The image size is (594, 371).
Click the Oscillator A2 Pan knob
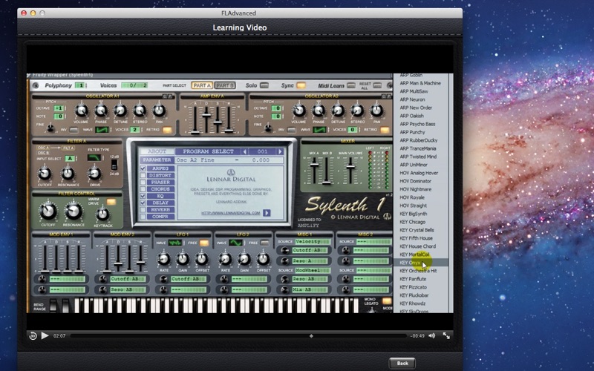[376, 111]
